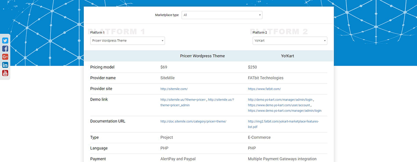Viewport: 417px width, 162px height.
Task: Open the sitemile.us/?theme=pricerr demo link
Action: [x=183, y=100]
